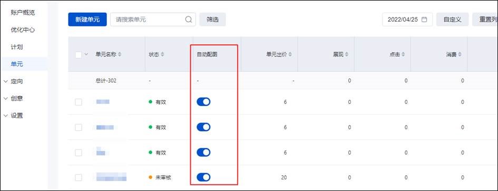Open the calendar icon beside 2022/04/25
Viewport: 498px width, 191px height.
(x=424, y=20)
